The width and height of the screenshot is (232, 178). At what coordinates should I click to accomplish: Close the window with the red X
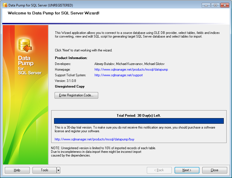click(225, 5)
